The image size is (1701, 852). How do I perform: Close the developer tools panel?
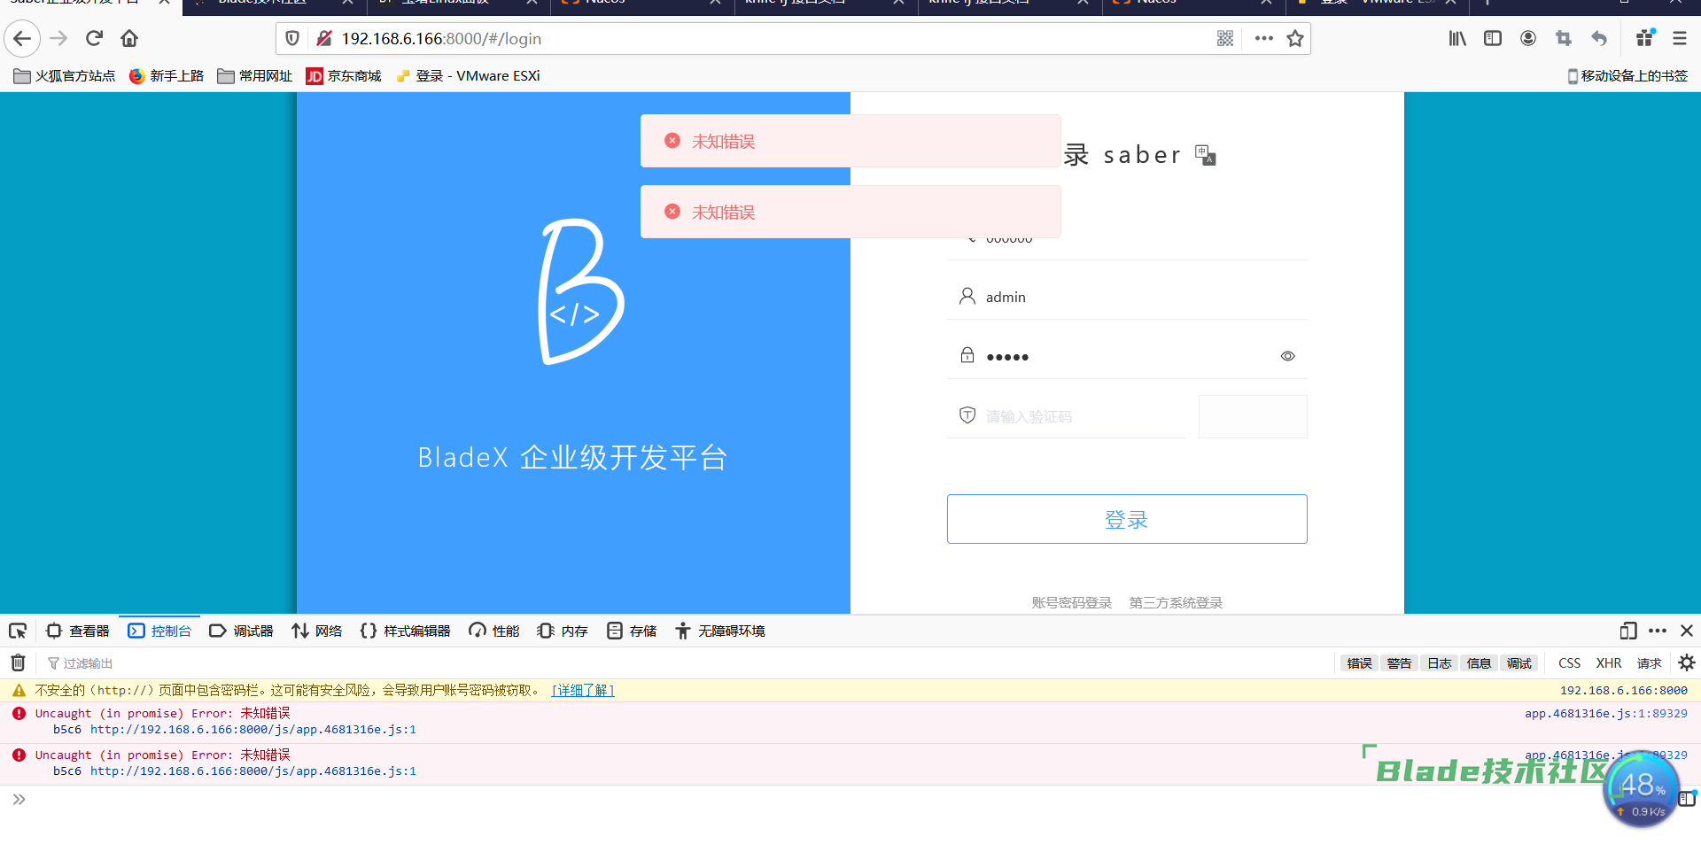tap(1687, 631)
